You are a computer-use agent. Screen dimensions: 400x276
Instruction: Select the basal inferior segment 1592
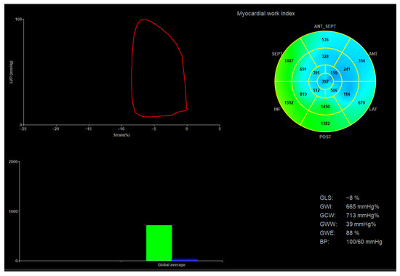(x=289, y=102)
